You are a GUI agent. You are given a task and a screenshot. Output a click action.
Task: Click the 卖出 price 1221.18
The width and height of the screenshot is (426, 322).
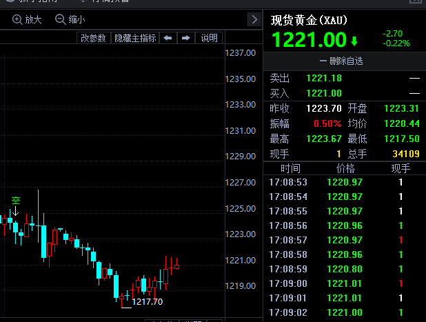[324, 79]
